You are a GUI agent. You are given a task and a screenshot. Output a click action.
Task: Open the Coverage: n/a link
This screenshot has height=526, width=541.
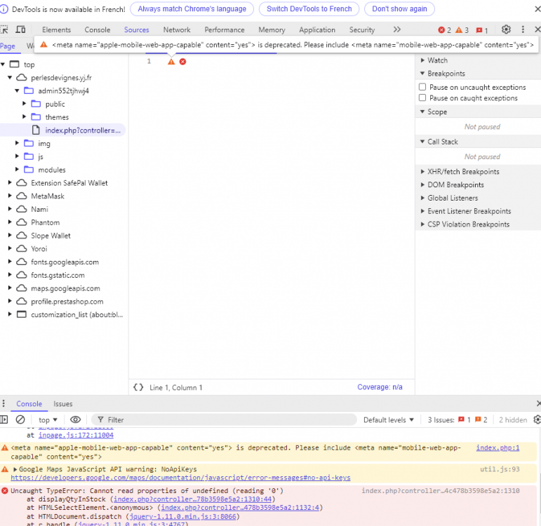380,387
